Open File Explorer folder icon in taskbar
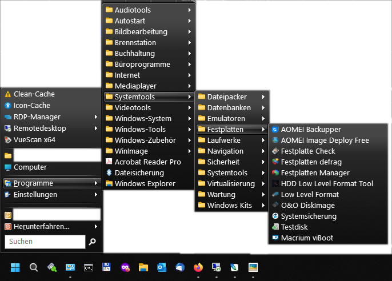This screenshot has width=392, height=281. click(x=143, y=267)
